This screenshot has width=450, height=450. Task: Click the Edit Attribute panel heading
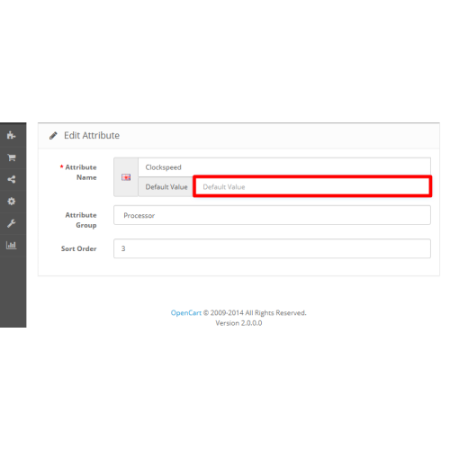point(92,136)
